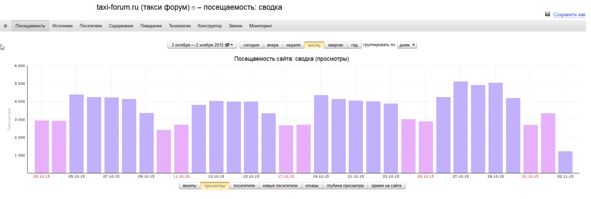Click the y-axis value 5 000
Screen dimensions: 591x199
click(20, 83)
